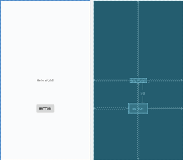Screen dimensions: 183x160
Task: Click the left arrowhead of Hello World's horizontal constraint
Action: pyautogui.click(x=95, y=80)
